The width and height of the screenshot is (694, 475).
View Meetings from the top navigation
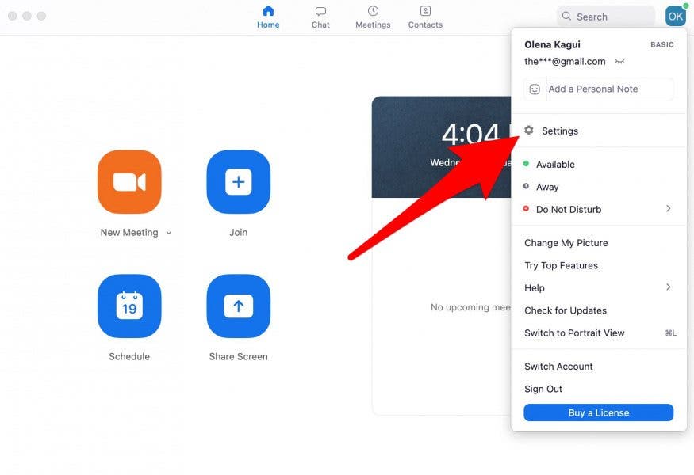tap(373, 16)
